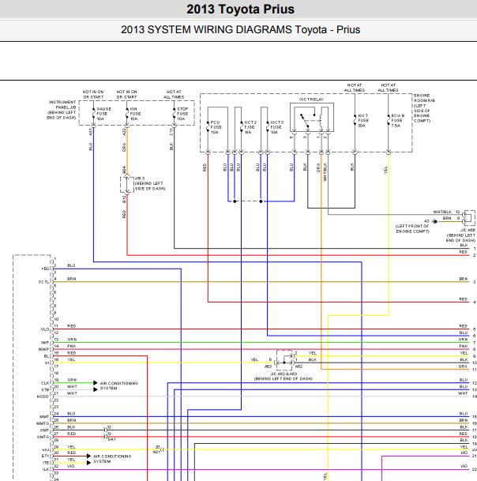Click the STOP FUSE 10A label
477x481 pixels.
click(x=182, y=114)
